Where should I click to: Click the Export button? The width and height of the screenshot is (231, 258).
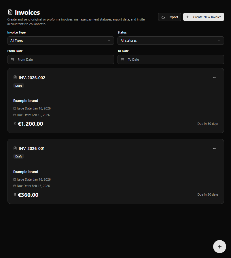pyautogui.click(x=170, y=17)
